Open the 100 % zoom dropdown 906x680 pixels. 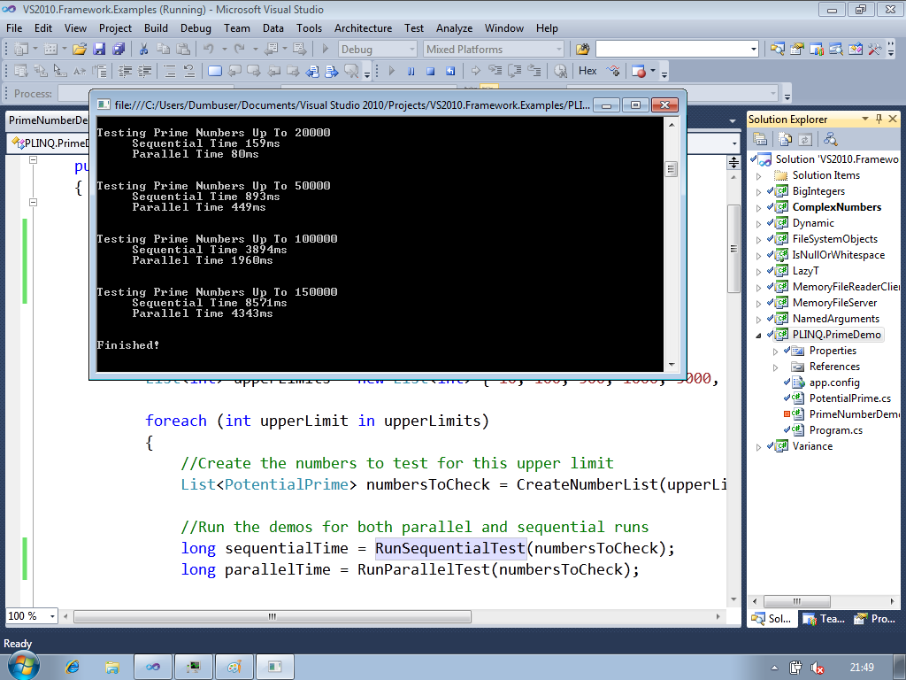[x=52, y=616]
